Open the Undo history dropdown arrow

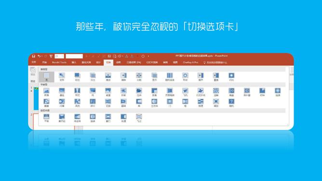pos(42,56)
